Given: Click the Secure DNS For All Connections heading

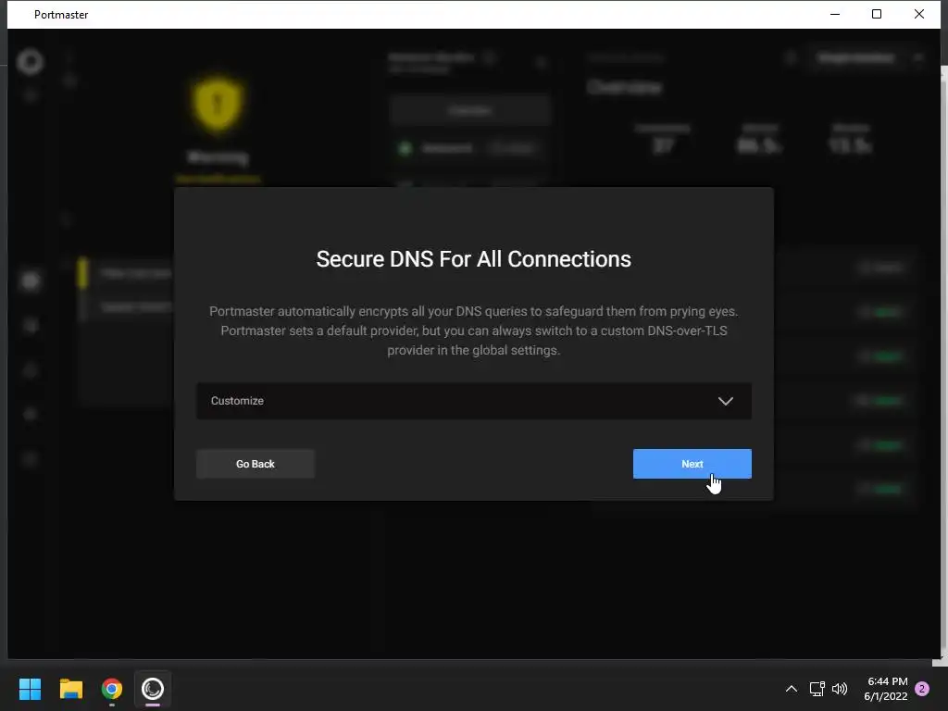Looking at the screenshot, I should [x=473, y=259].
